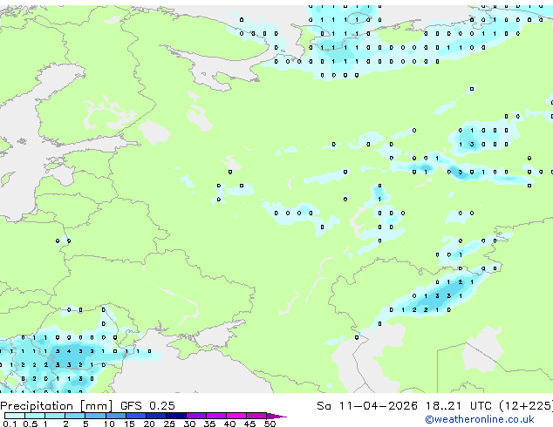Click the legend value '0.5'

tap(31, 424)
